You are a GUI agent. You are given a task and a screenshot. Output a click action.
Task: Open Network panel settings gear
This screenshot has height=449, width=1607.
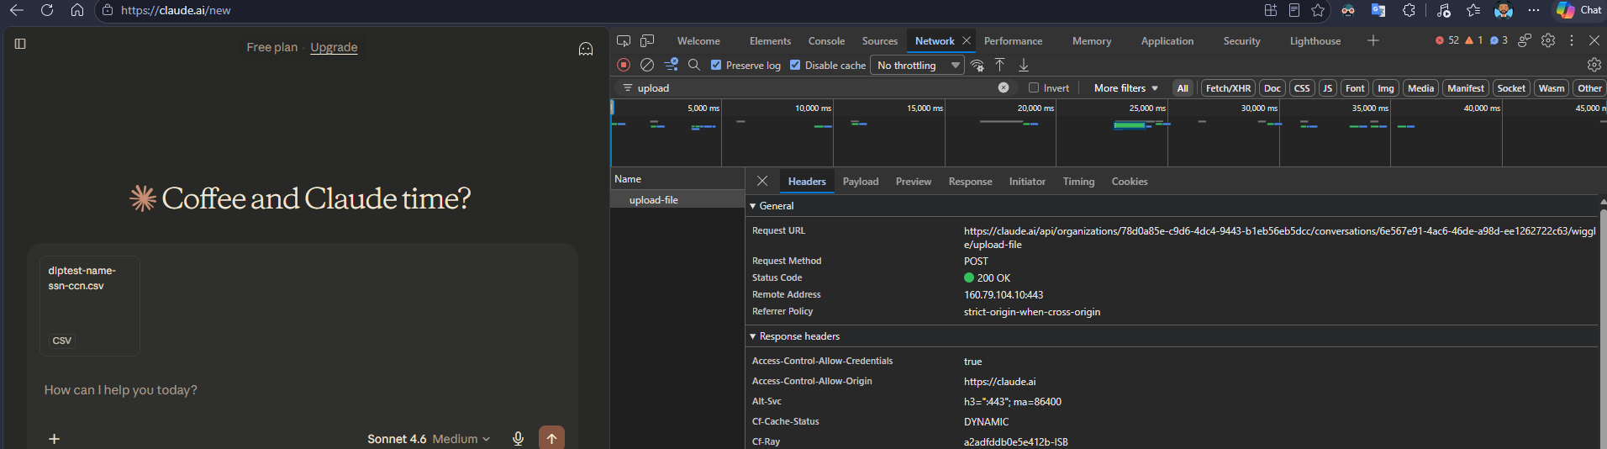point(1594,65)
